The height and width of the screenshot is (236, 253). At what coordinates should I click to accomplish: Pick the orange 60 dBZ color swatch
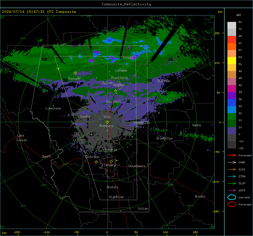coord(232,46)
